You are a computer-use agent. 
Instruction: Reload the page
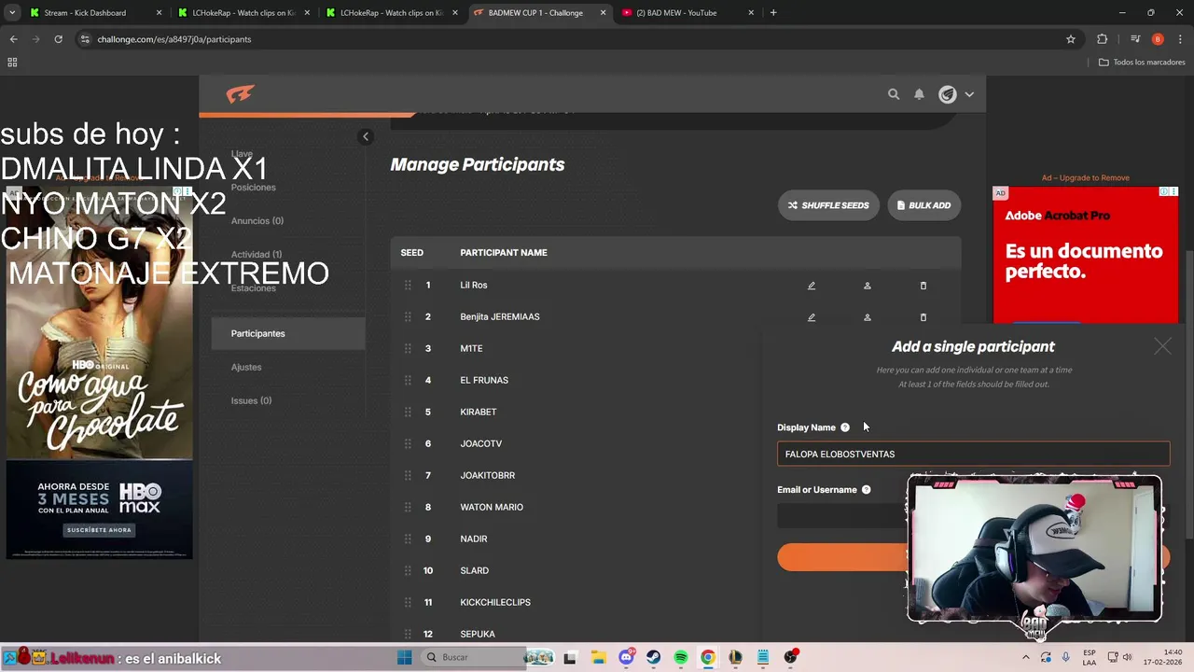(x=58, y=39)
